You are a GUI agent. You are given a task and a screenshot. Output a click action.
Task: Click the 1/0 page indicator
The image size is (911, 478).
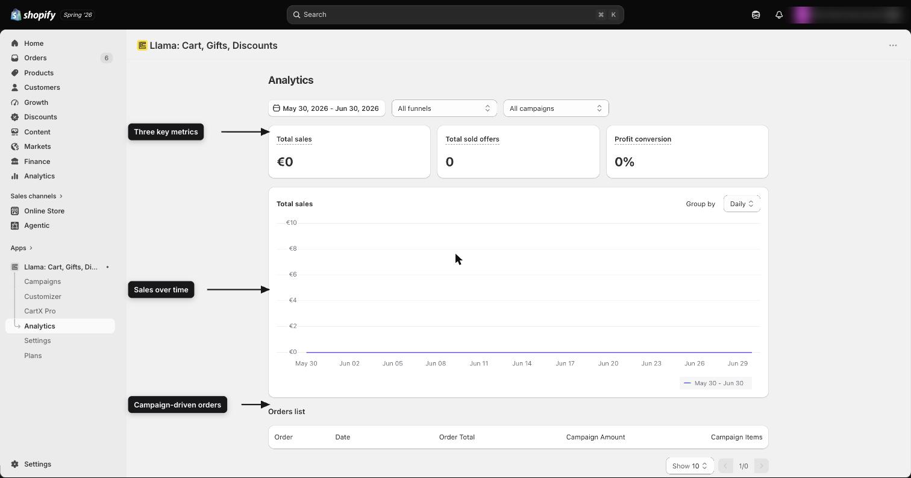pos(744,466)
